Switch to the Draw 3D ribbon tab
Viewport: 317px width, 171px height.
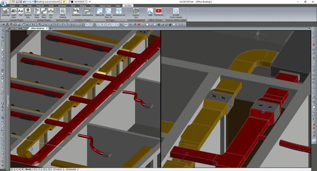(40, 6)
